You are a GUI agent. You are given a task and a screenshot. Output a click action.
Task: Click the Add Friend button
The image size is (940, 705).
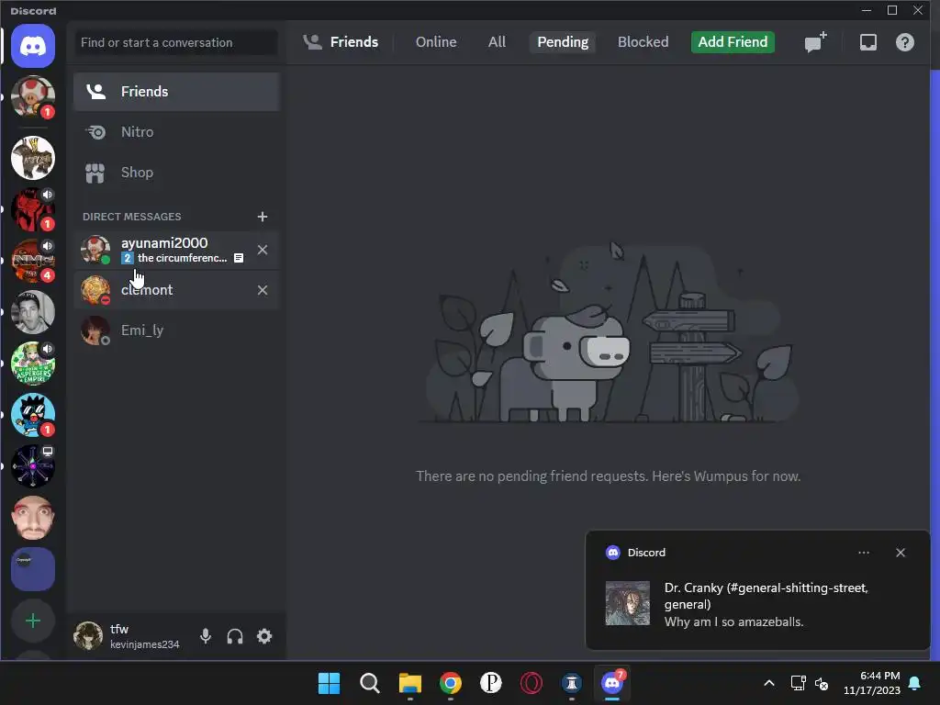pos(733,42)
